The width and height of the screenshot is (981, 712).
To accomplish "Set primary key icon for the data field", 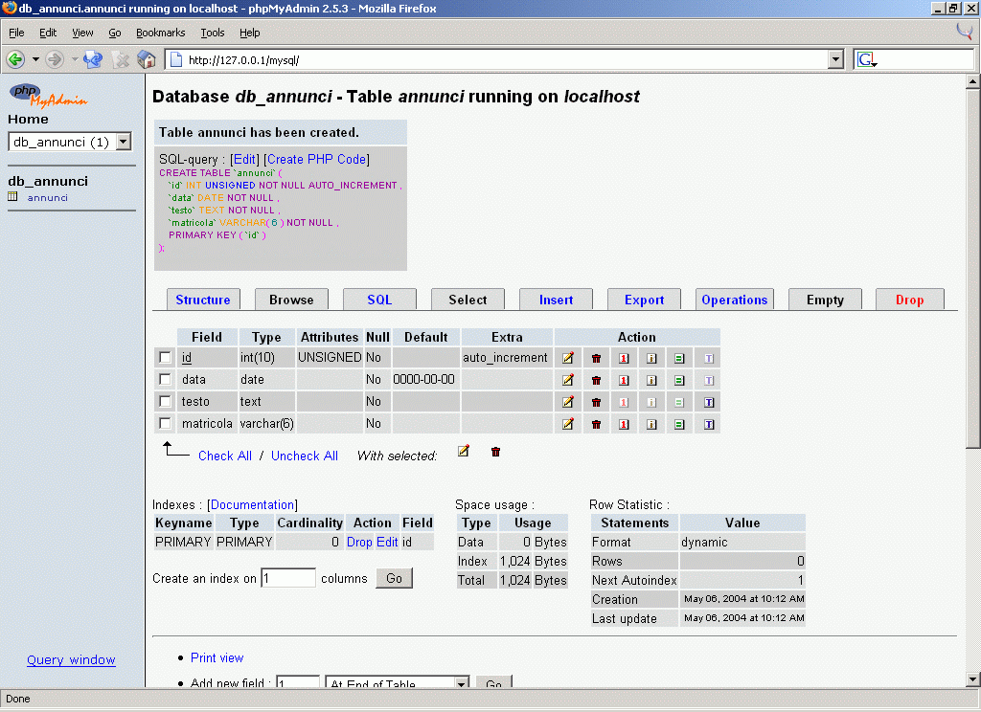I will pyautogui.click(x=624, y=380).
